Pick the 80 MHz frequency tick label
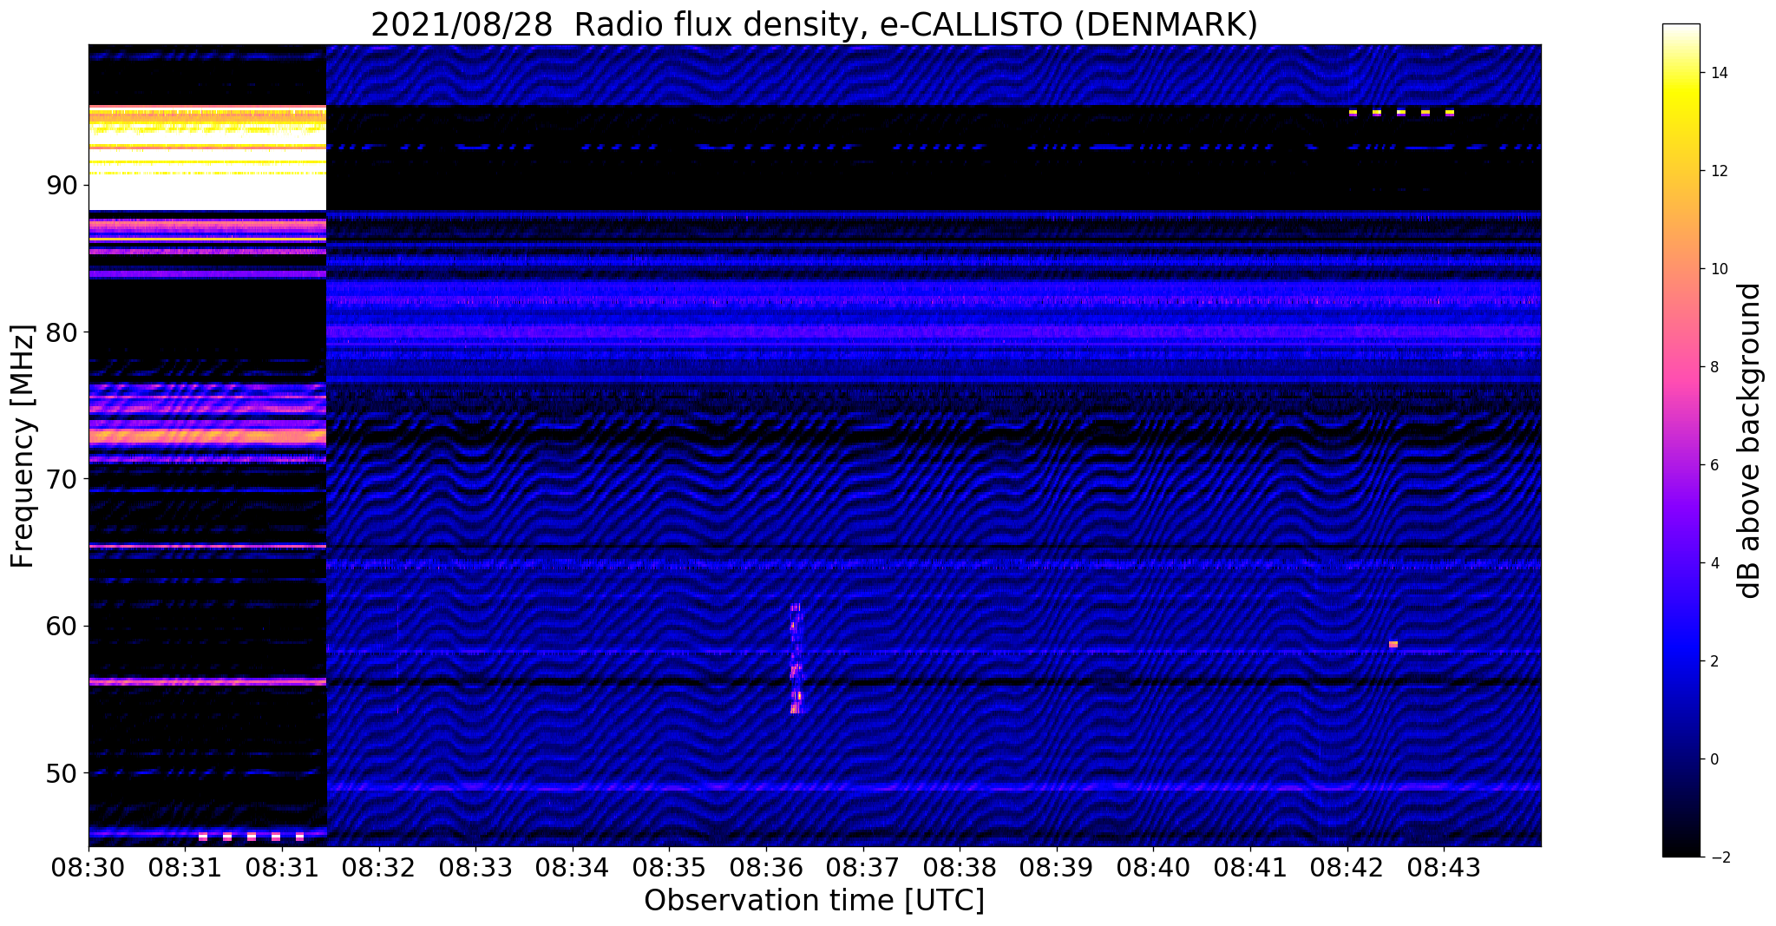This screenshot has height=926, width=1776. pos(60,332)
